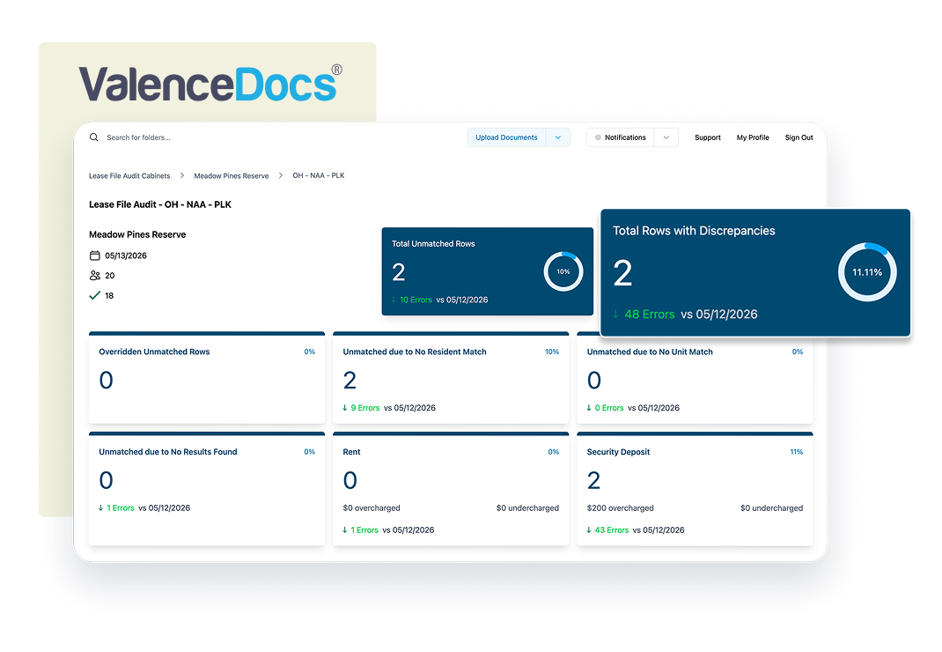The height and width of the screenshot is (652, 942).
Task: Open the Rent card title
Action: (351, 452)
